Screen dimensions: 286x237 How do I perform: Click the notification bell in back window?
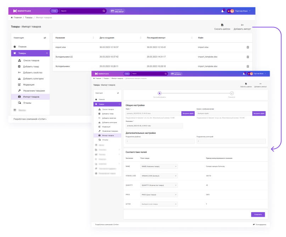click(223, 11)
